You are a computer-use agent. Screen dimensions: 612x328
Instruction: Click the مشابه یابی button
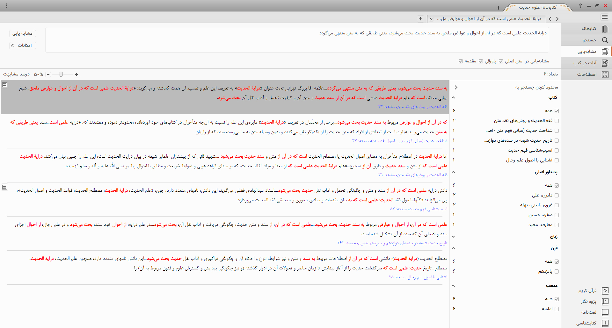tap(23, 33)
